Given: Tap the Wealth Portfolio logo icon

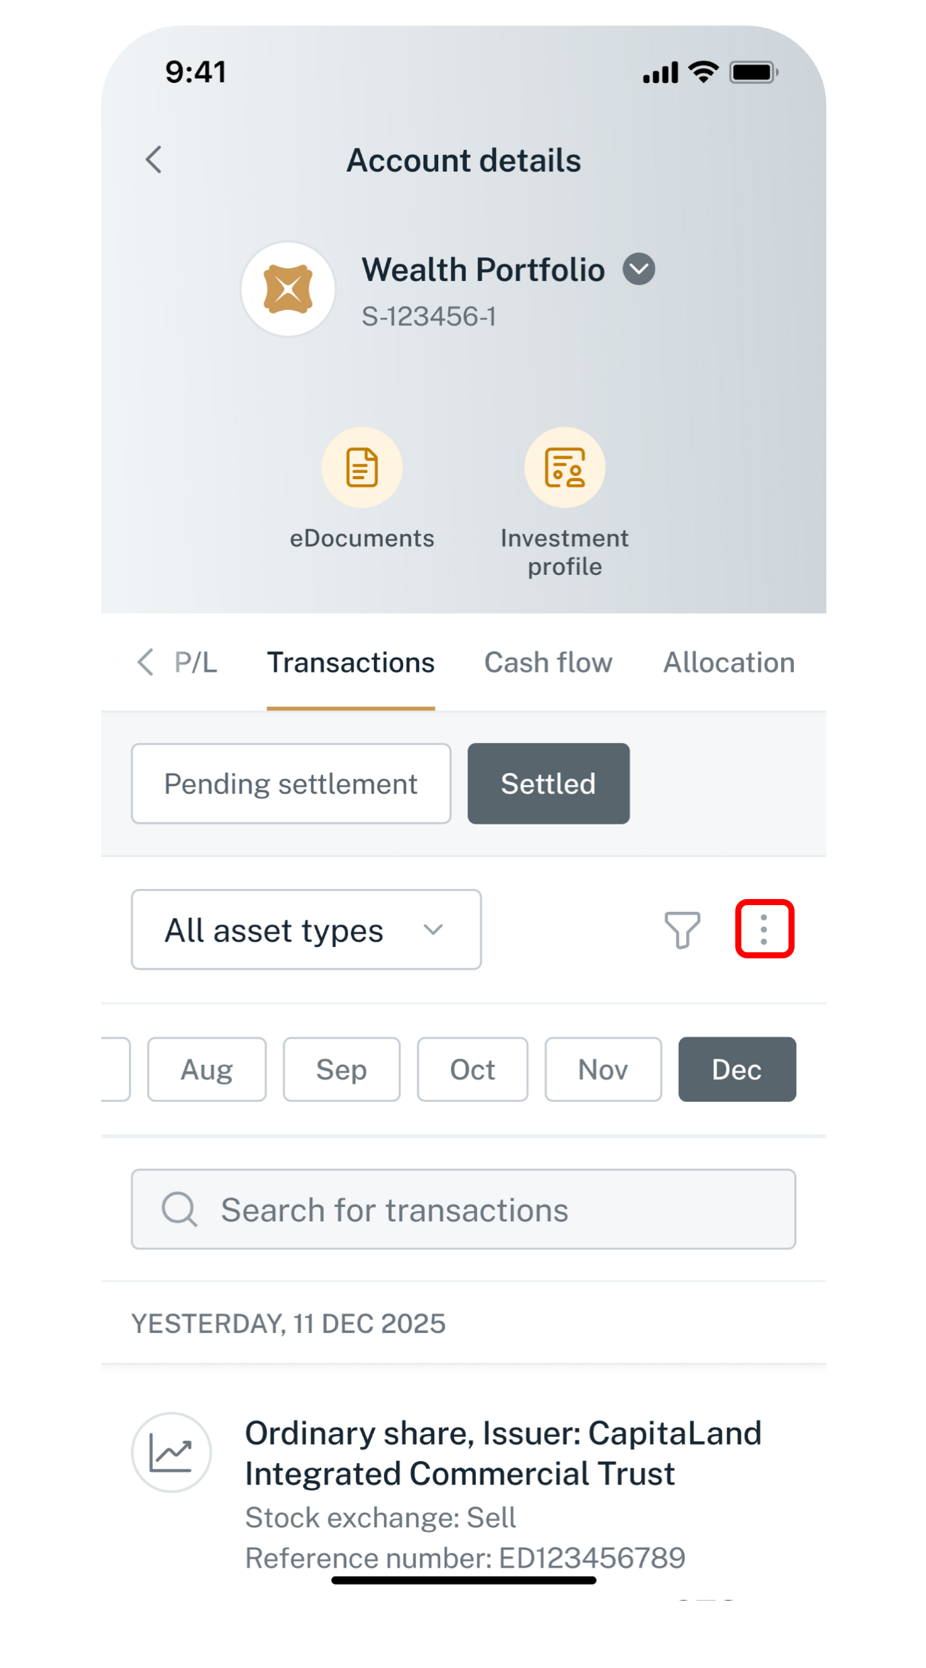Looking at the screenshot, I should coord(288,289).
